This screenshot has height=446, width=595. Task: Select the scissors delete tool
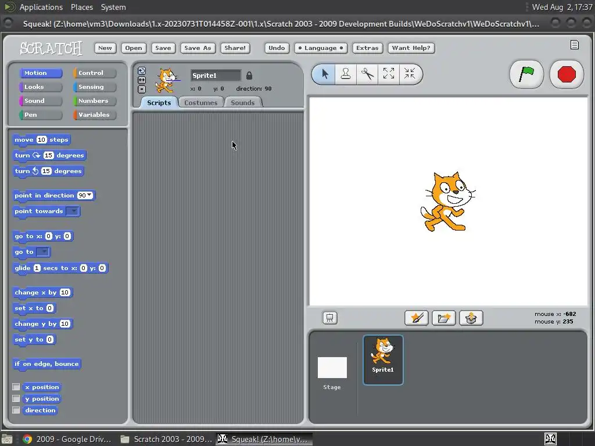pos(367,74)
